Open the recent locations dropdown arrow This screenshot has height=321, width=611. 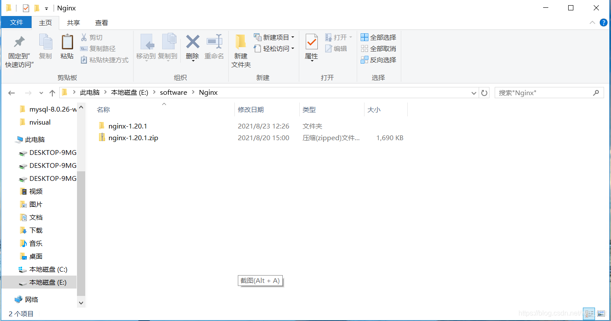(42, 93)
